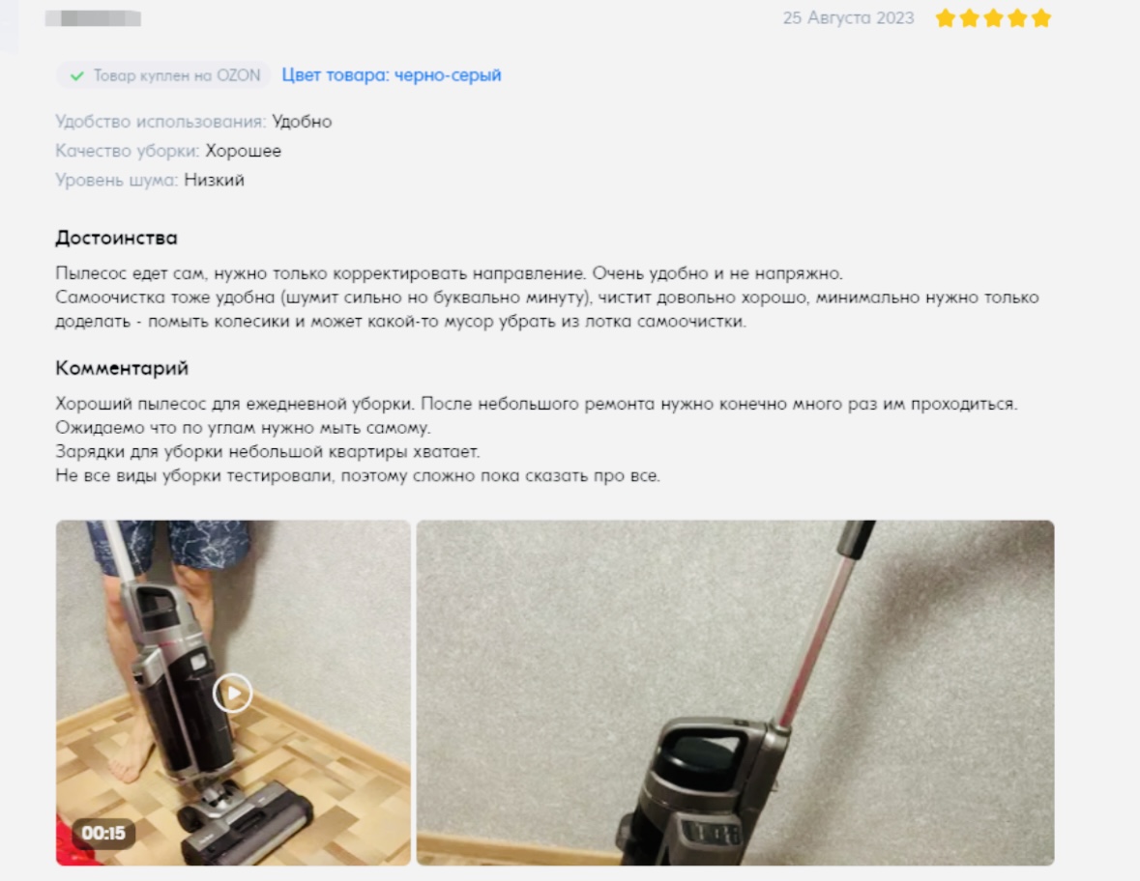Image resolution: width=1140 pixels, height=881 pixels.
Task: Click the 00:15 video duration badge
Action: click(x=103, y=833)
